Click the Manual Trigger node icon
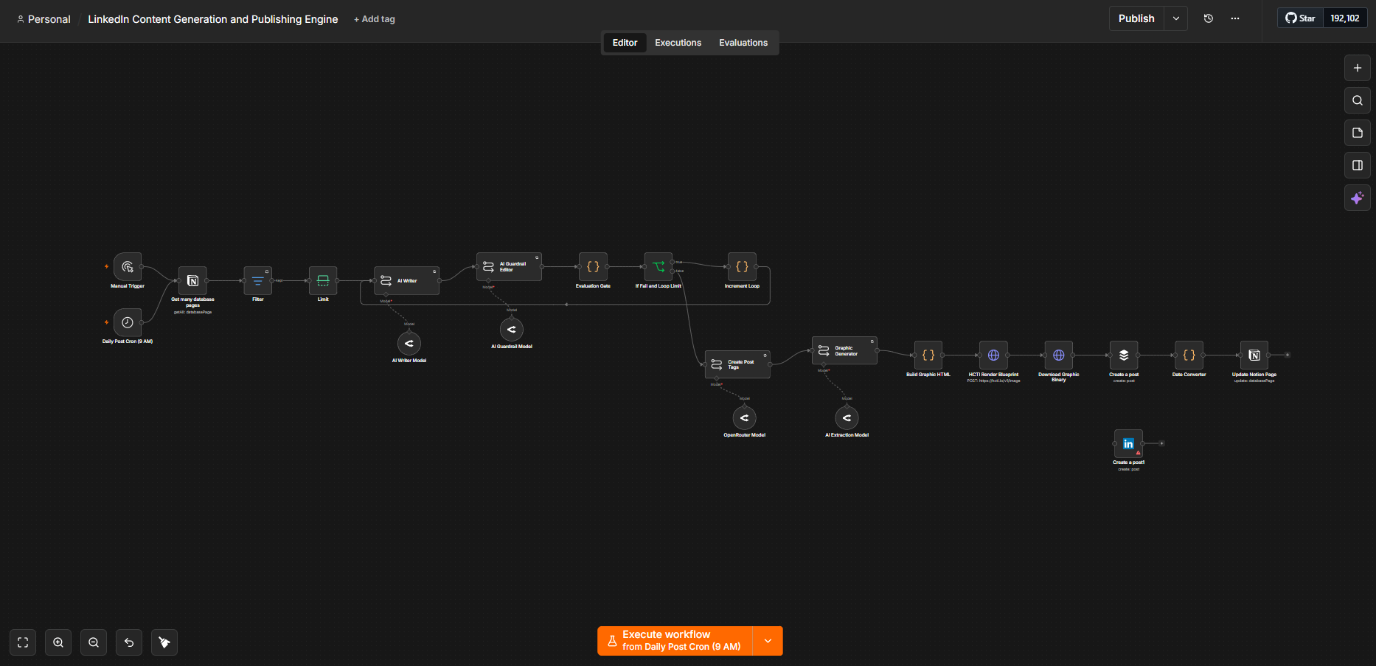Image resolution: width=1376 pixels, height=666 pixels. click(x=128, y=266)
